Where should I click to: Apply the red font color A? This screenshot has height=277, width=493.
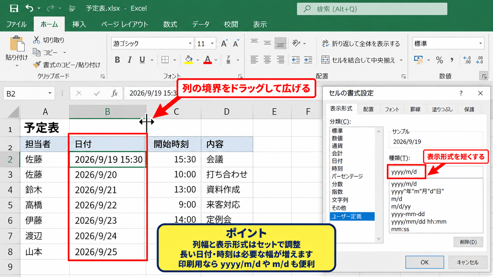point(208,60)
